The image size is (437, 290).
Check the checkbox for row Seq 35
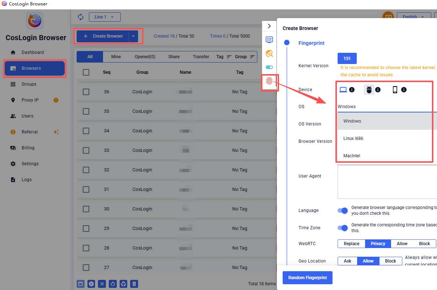point(86,111)
